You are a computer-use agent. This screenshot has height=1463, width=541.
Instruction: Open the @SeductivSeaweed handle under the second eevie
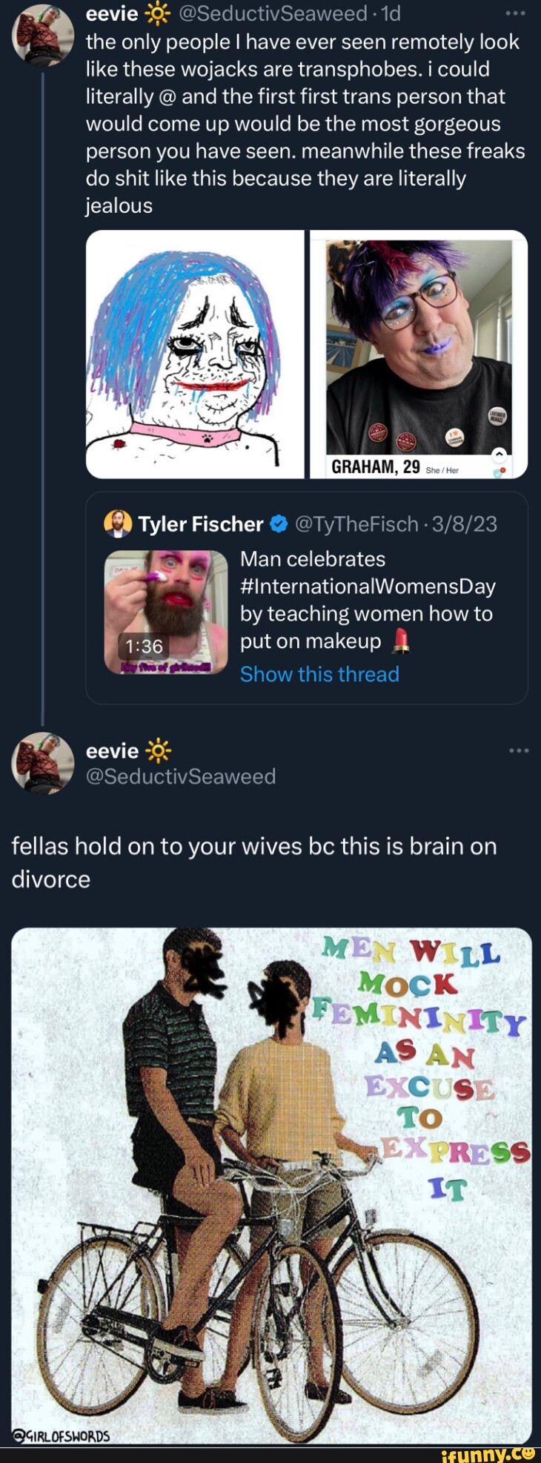coord(181,776)
